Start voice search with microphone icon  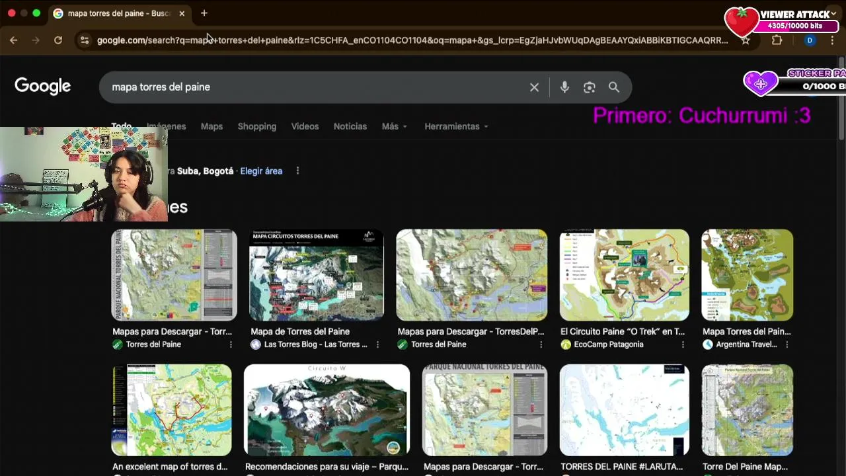(x=564, y=87)
